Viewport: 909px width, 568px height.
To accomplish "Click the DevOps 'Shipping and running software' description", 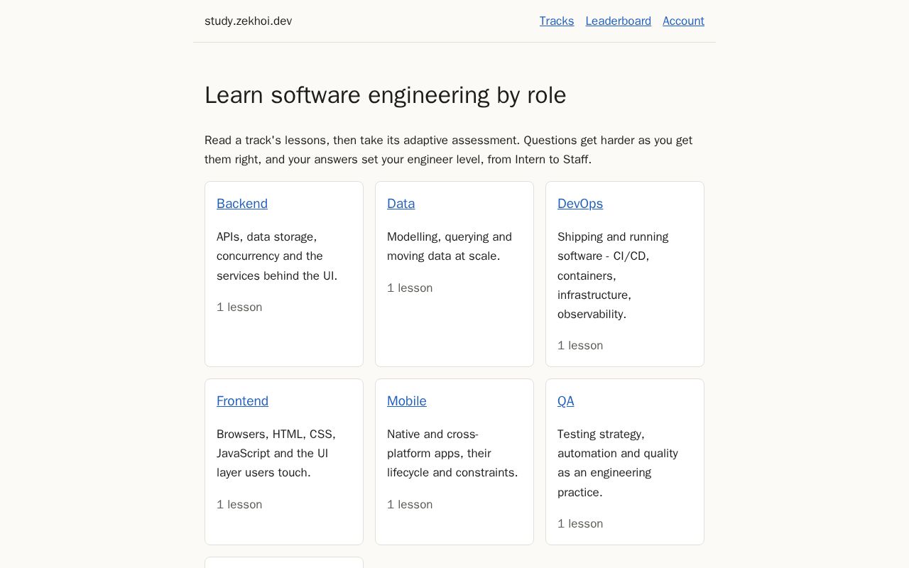I will click(x=613, y=275).
